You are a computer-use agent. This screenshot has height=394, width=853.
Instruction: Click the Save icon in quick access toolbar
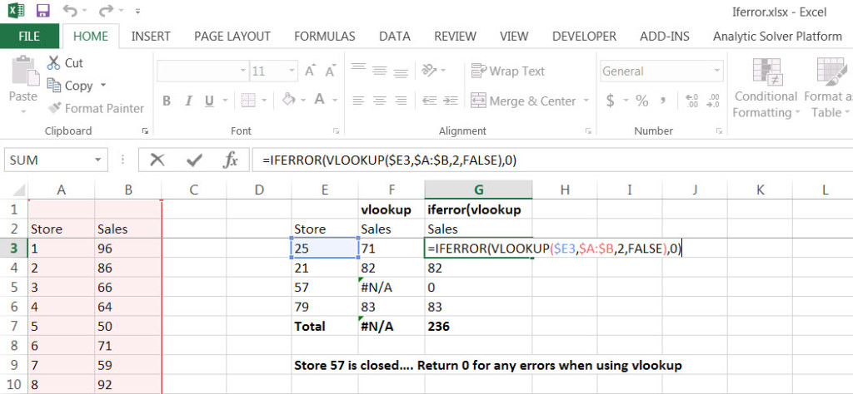click(42, 12)
